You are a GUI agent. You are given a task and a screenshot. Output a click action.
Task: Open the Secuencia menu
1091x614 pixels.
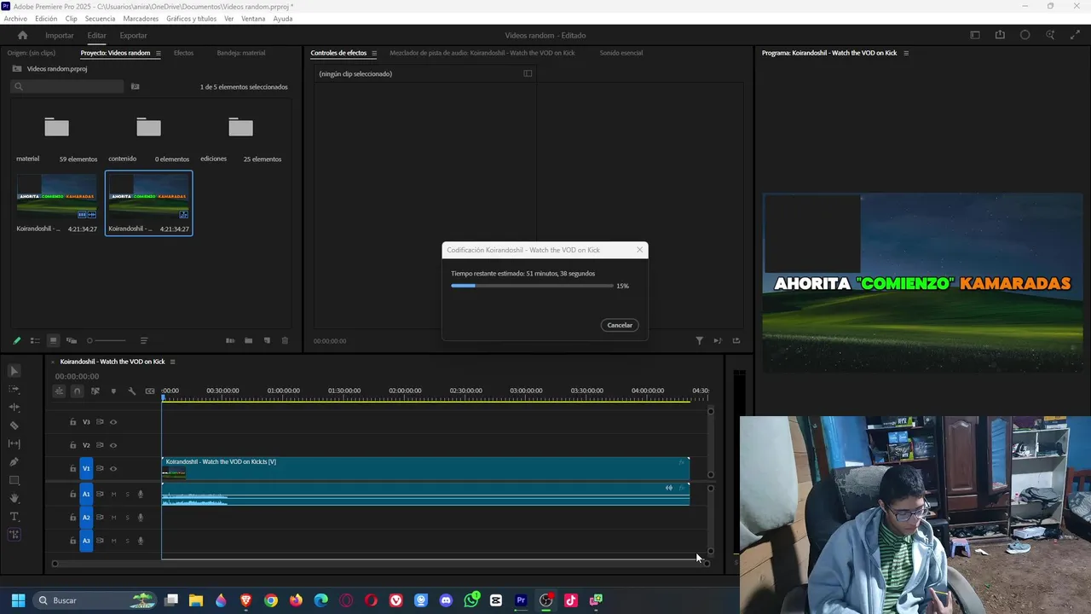[x=100, y=19]
